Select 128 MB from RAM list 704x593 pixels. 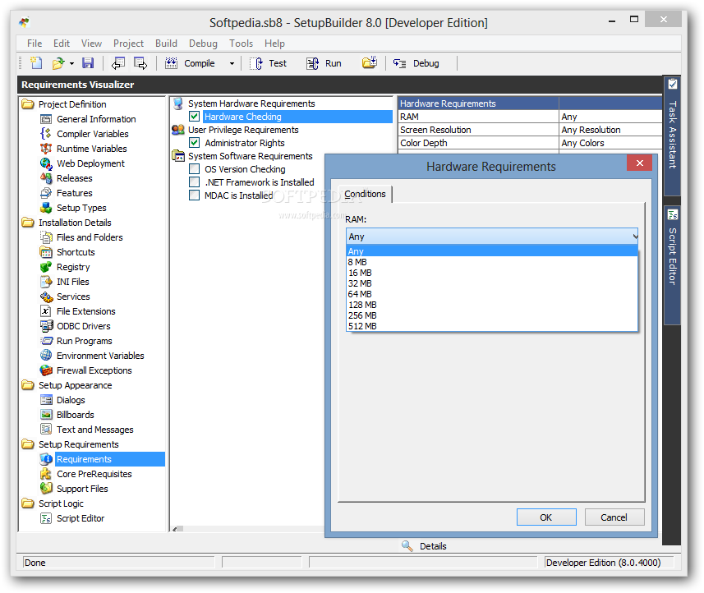[491, 305]
